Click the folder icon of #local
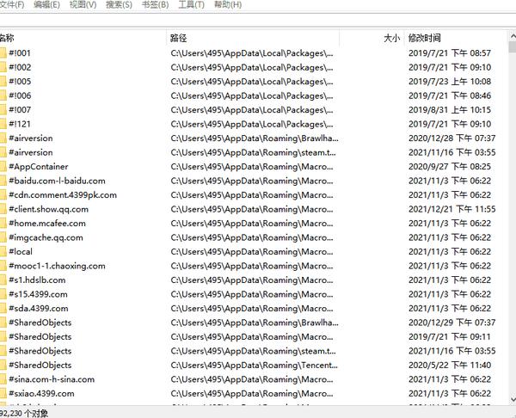This screenshot has width=516, height=418. coord(3,251)
